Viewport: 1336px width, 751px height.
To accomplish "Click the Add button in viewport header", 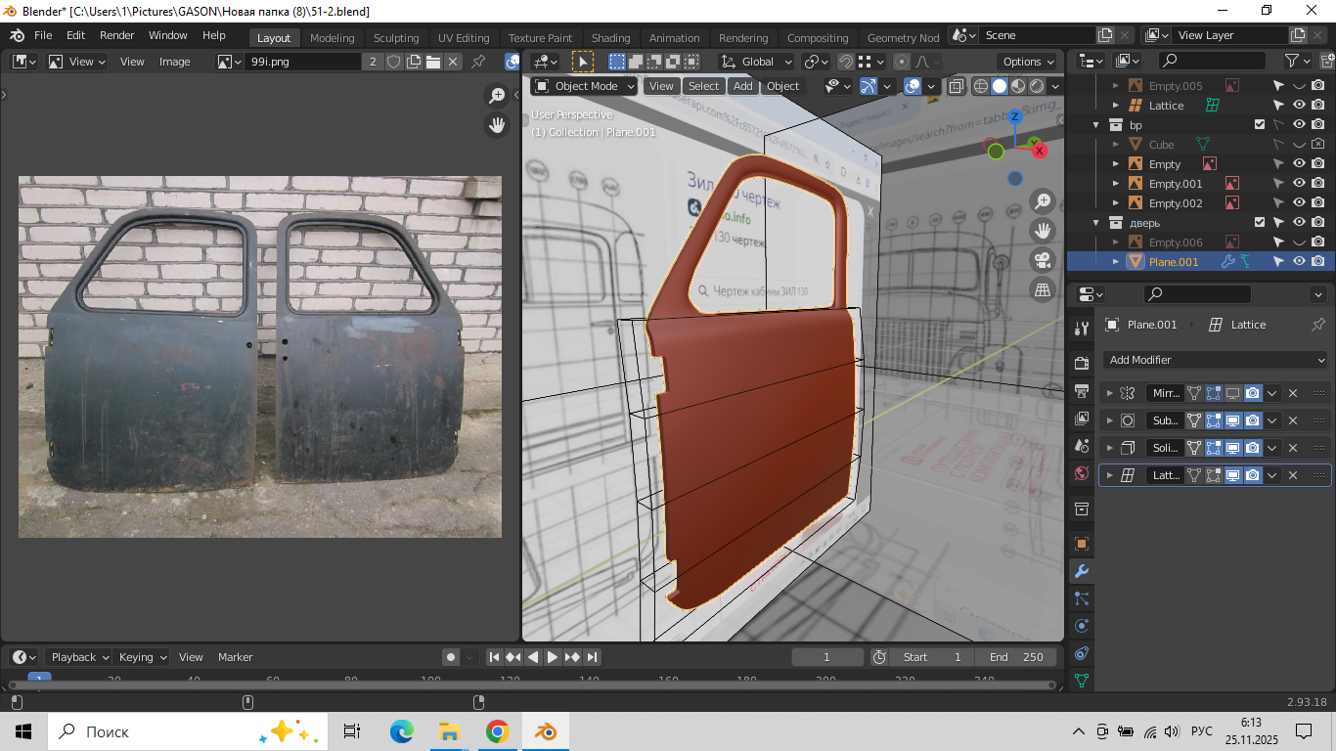I will [x=742, y=86].
